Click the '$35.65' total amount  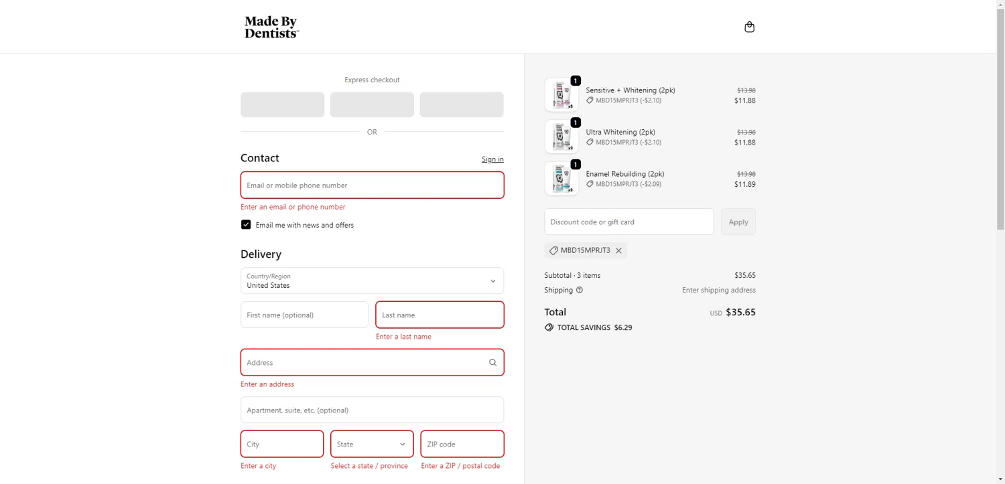(x=740, y=312)
